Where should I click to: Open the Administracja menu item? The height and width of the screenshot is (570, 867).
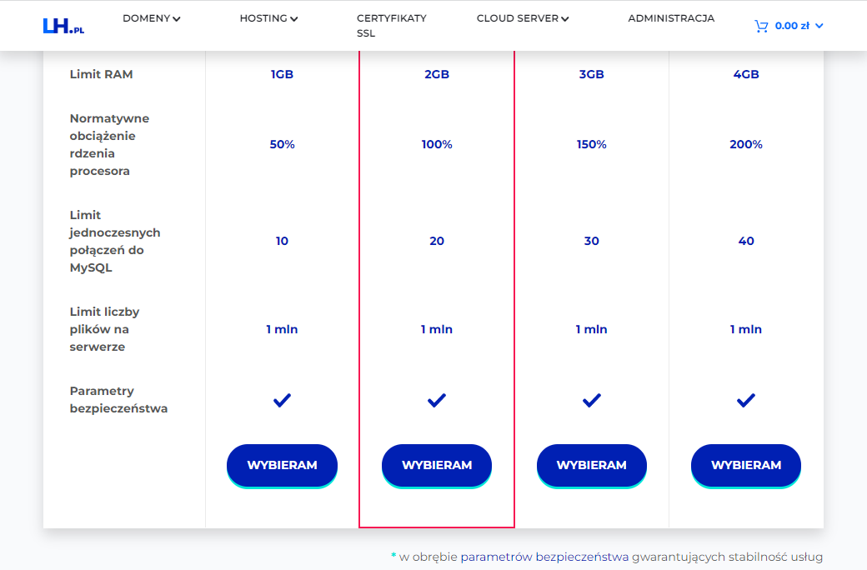point(671,18)
